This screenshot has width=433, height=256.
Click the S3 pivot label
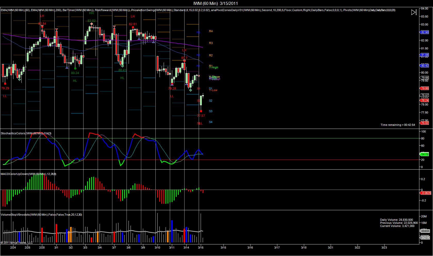click(211, 111)
